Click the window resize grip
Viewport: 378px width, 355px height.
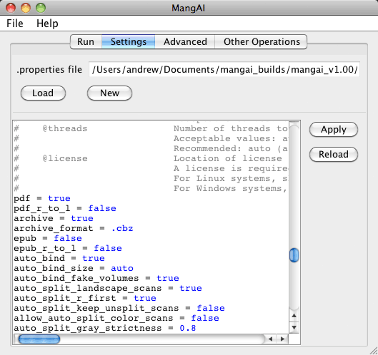click(x=373, y=351)
